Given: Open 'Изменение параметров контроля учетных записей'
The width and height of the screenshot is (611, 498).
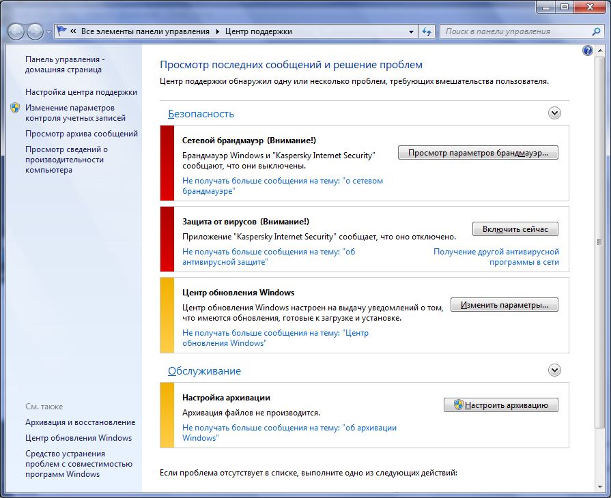Looking at the screenshot, I should coord(75,113).
